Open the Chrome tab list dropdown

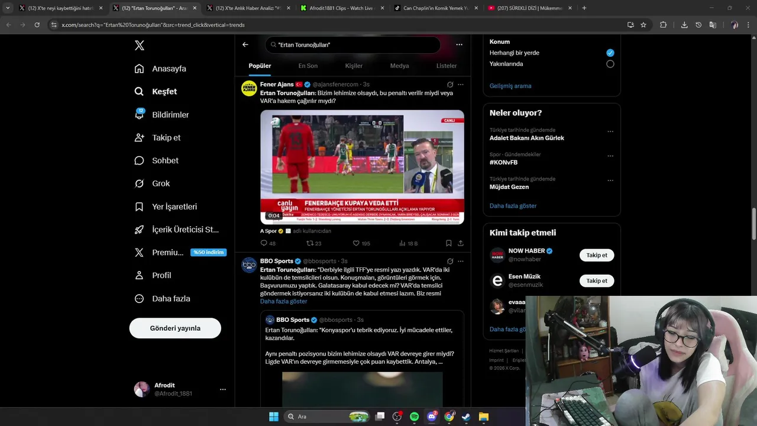[x=8, y=8]
